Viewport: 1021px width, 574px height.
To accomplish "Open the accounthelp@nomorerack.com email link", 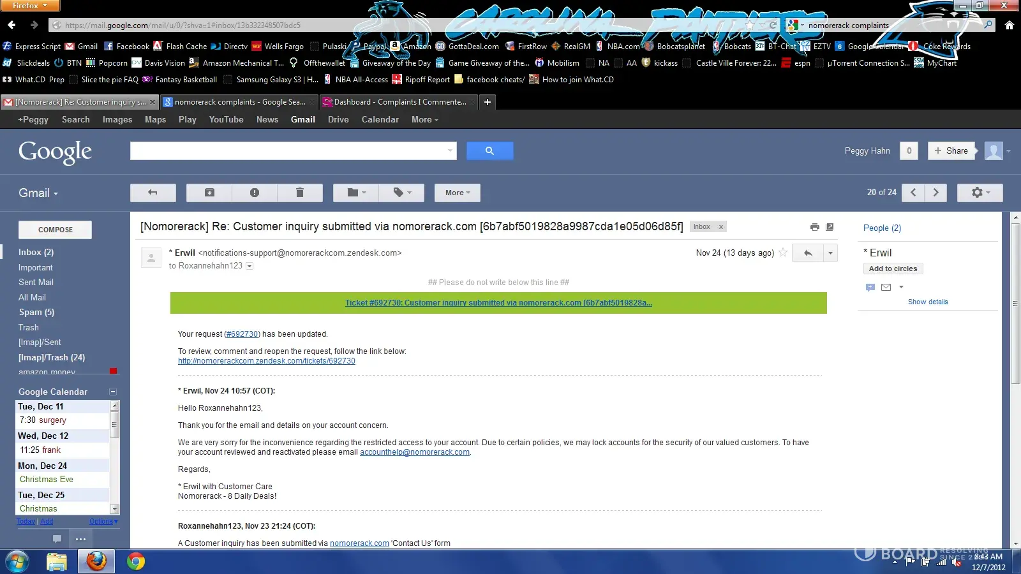I will click(415, 452).
